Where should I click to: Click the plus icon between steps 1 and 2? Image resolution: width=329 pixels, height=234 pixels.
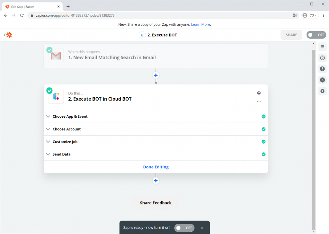156,75
